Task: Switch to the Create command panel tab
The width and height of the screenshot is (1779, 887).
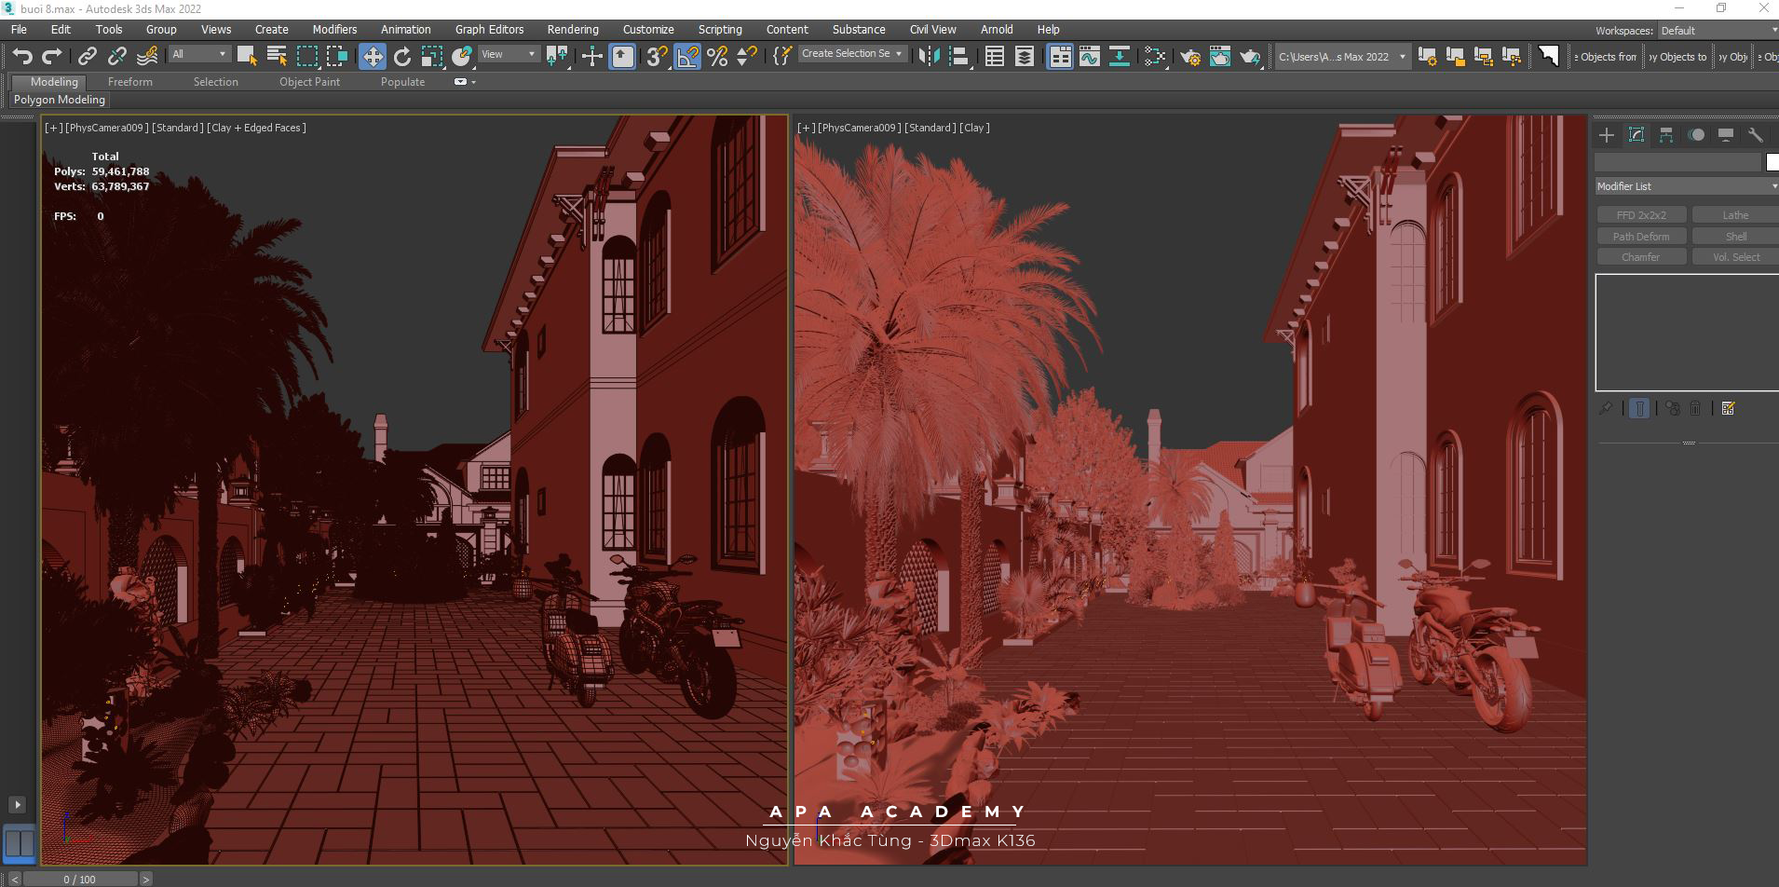Action: point(1606,135)
